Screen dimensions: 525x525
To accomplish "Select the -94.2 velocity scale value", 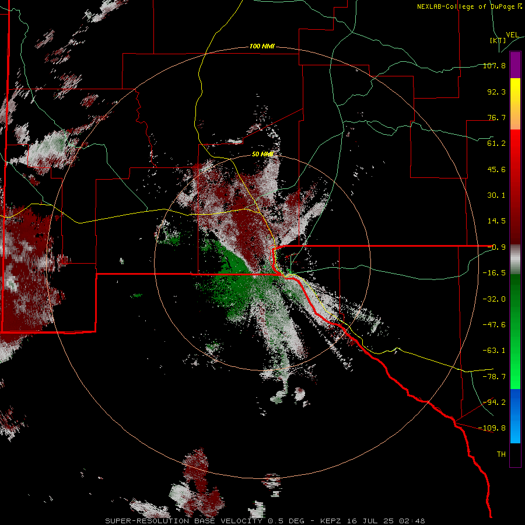I will [x=494, y=402].
